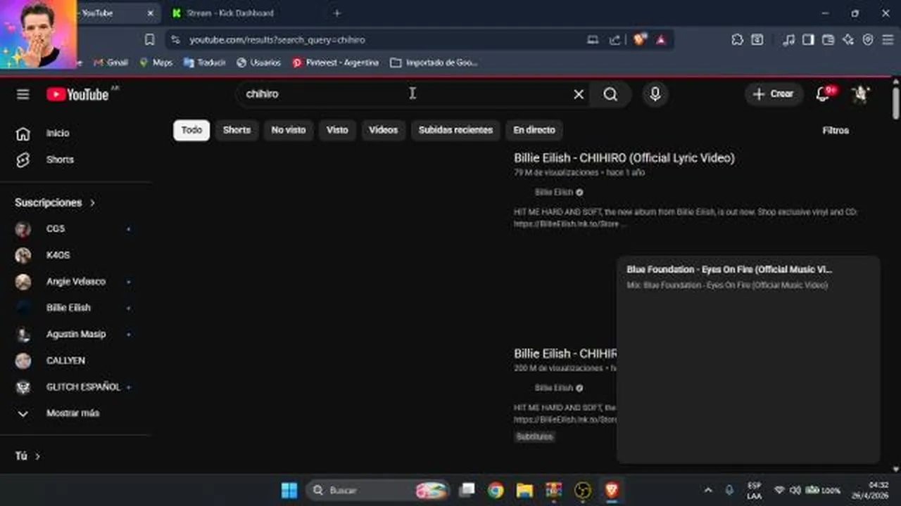
Task: Go to the YouTube logo home link
Action: [78, 94]
